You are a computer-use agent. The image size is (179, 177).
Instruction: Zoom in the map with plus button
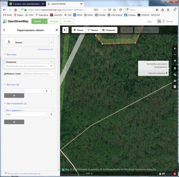coord(175,49)
